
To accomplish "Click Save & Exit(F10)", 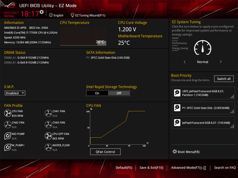I will coord(151,168).
